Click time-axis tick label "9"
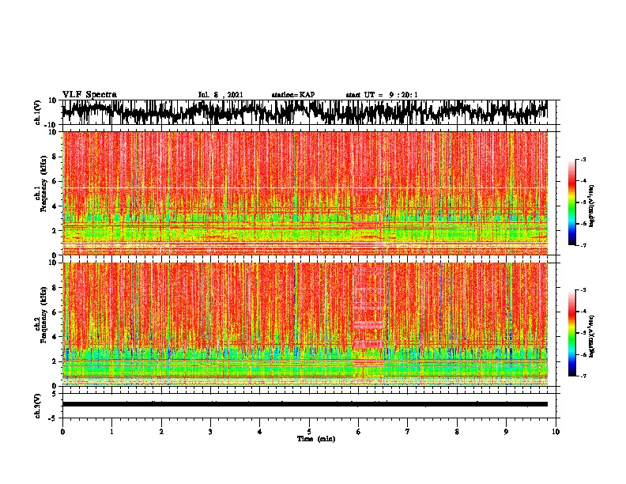Viewport: 626px width, 484px height. pos(507,432)
